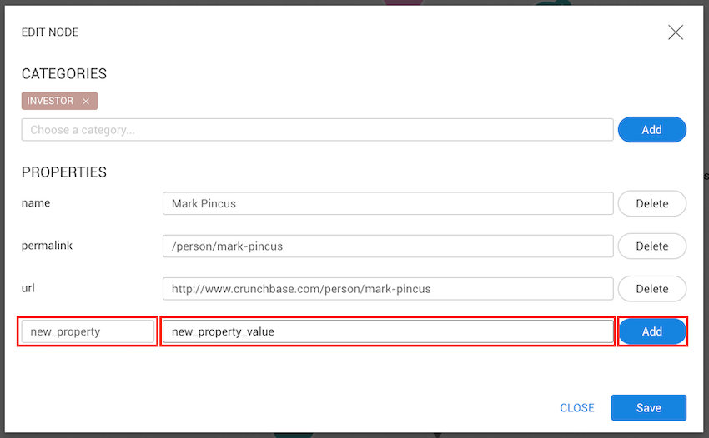Click the CATEGORIES section heading
This screenshot has height=438, width=709.
(64, 74)
